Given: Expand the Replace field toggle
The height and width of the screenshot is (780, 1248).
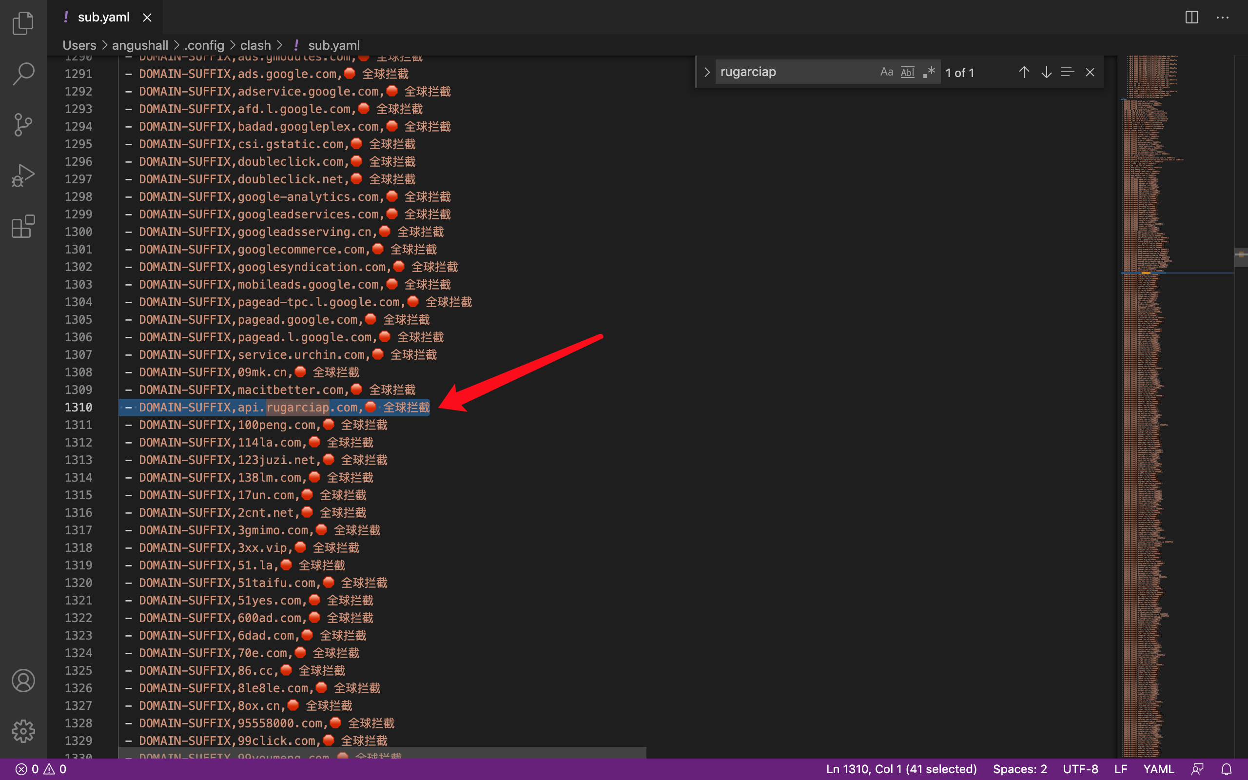Looking at the screenshot, I should click(x=707, y=72).
